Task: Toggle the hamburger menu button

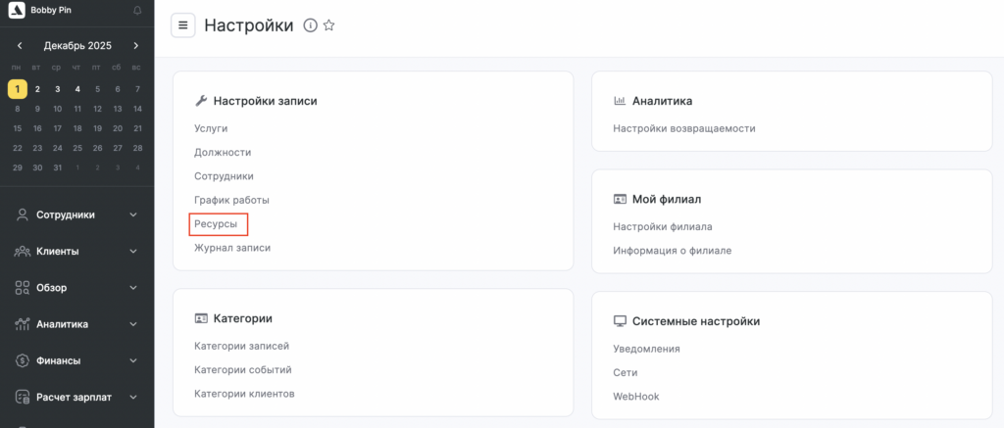Action: (x=183, y=25)
